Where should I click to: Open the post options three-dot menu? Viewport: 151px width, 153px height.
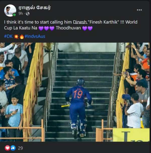tap(139, 10)
